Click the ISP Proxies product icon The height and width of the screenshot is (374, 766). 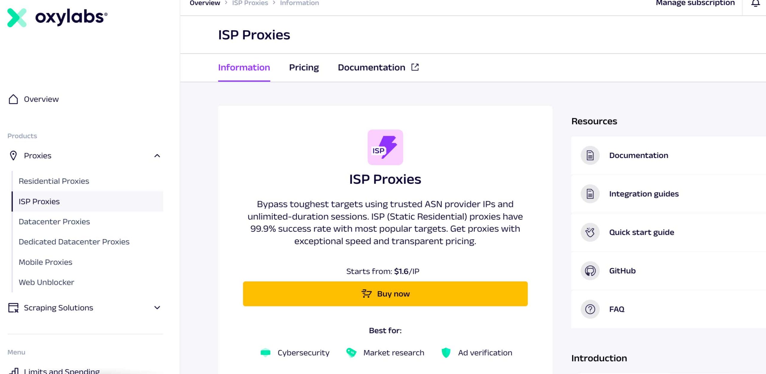click(385, 147)
